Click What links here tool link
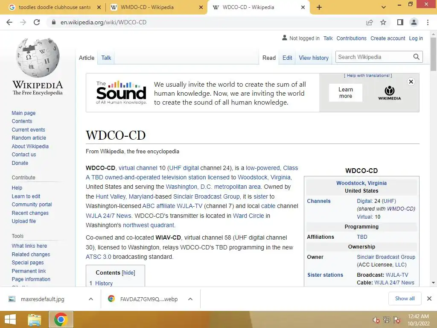437x328 pixels. click(x=29, y=246)
